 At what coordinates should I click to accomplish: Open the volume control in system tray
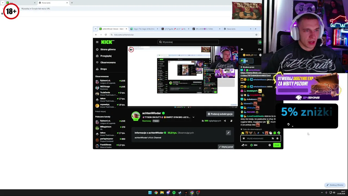[334, 193]
